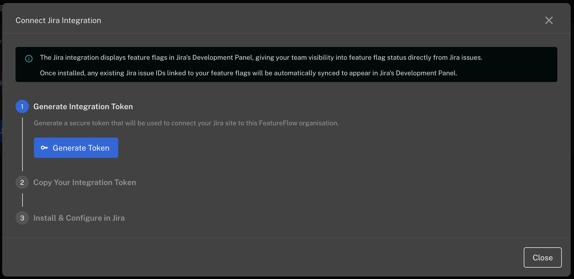Image resolution: width=574 pixels, height=279 pixels.
Task: Click the Connect Jira Integration title
Action: coord(58,20)
